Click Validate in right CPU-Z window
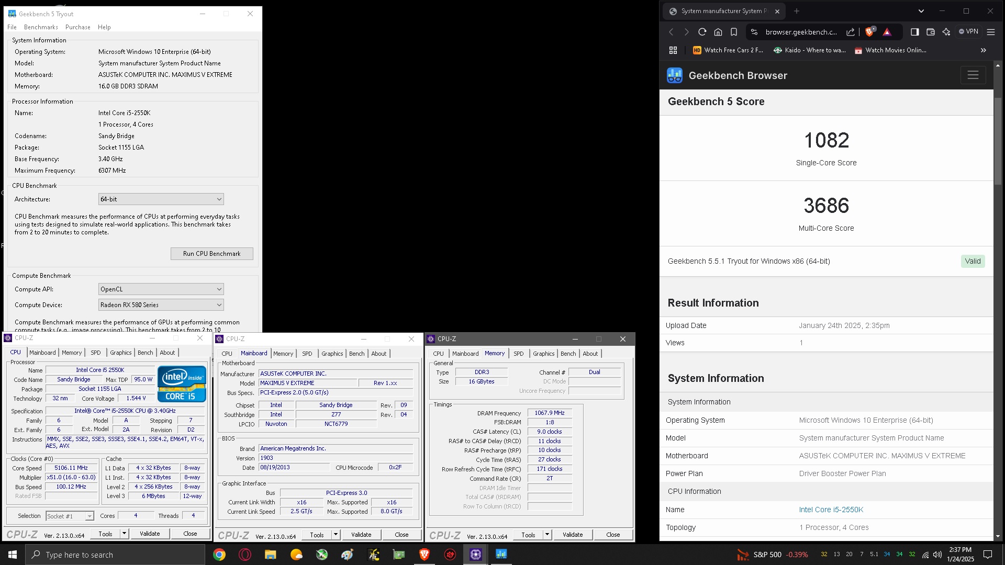The height and width of the screenshot is (565, 1005). (573, 535)
